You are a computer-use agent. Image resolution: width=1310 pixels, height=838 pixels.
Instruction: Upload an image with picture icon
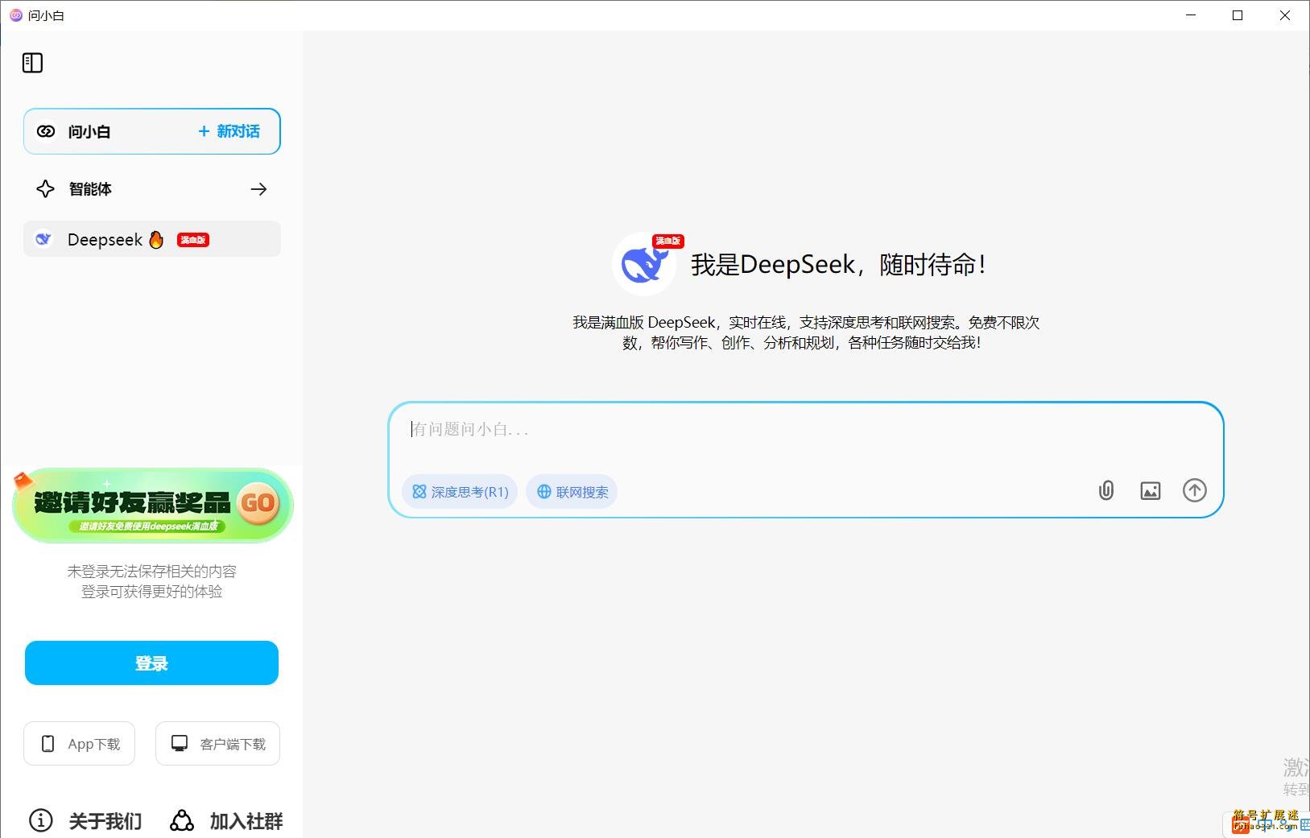pos(1151,490)
